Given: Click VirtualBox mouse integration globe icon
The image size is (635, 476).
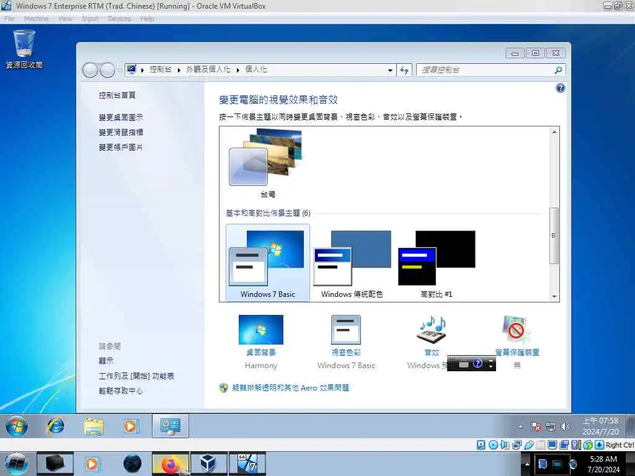Looking at the screenshot, I should [588, 445].
